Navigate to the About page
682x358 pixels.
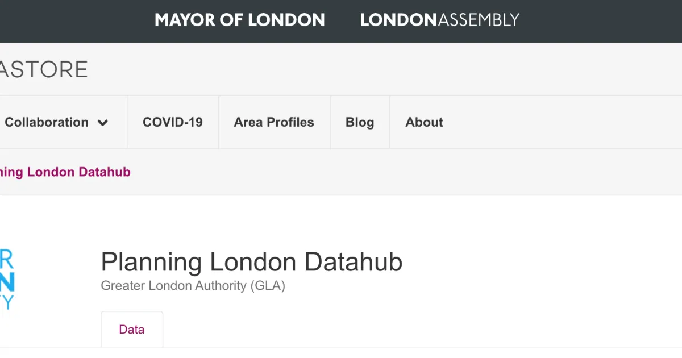[424, 122]
